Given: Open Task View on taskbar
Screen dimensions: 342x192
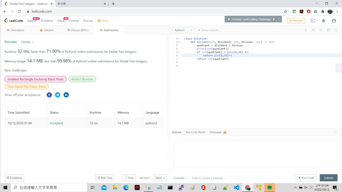Looking at the screenshot, I should pos(93,187).
